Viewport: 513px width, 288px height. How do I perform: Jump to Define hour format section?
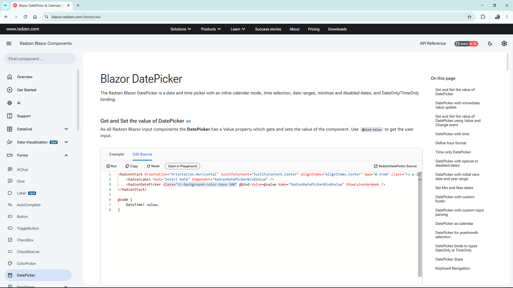(451, 143)
